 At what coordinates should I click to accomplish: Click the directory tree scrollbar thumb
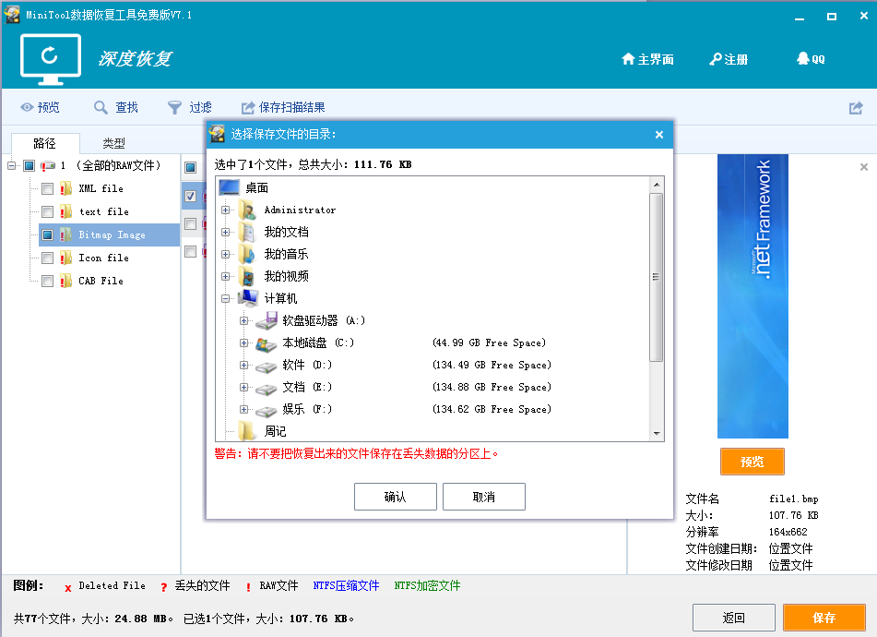pos(656,277)
